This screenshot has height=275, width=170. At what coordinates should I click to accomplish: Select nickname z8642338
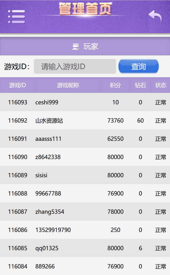[48, 157]
